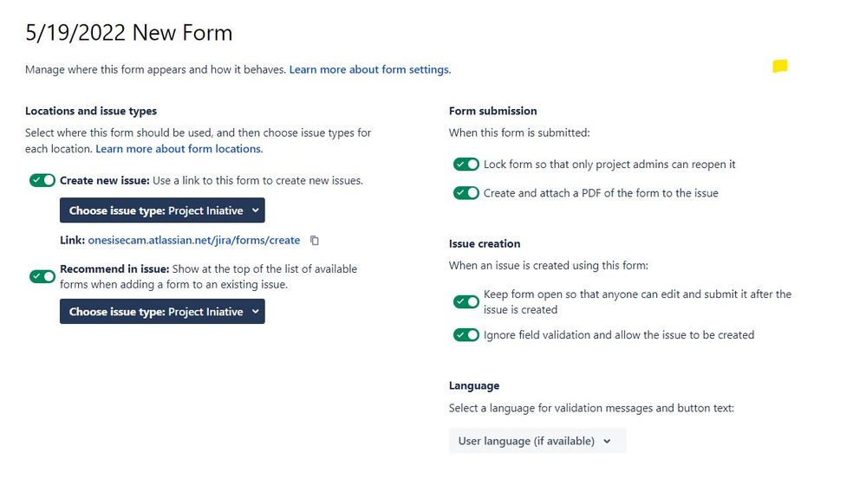
Task: Open the onesisecam.atlassian.net/jira/forms/create link
Action: (x=194, y=240)
